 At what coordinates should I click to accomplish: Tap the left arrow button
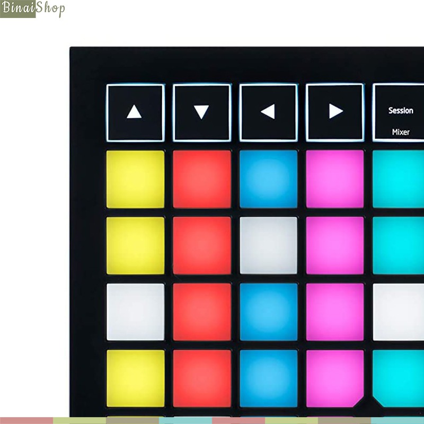pos(269,112)
